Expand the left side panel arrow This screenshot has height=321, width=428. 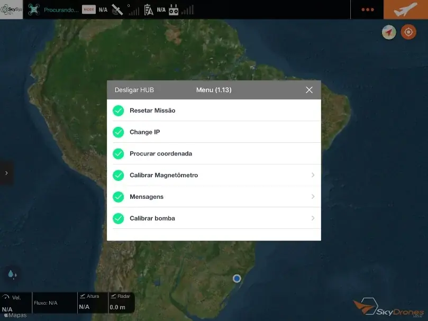(6, 173)
